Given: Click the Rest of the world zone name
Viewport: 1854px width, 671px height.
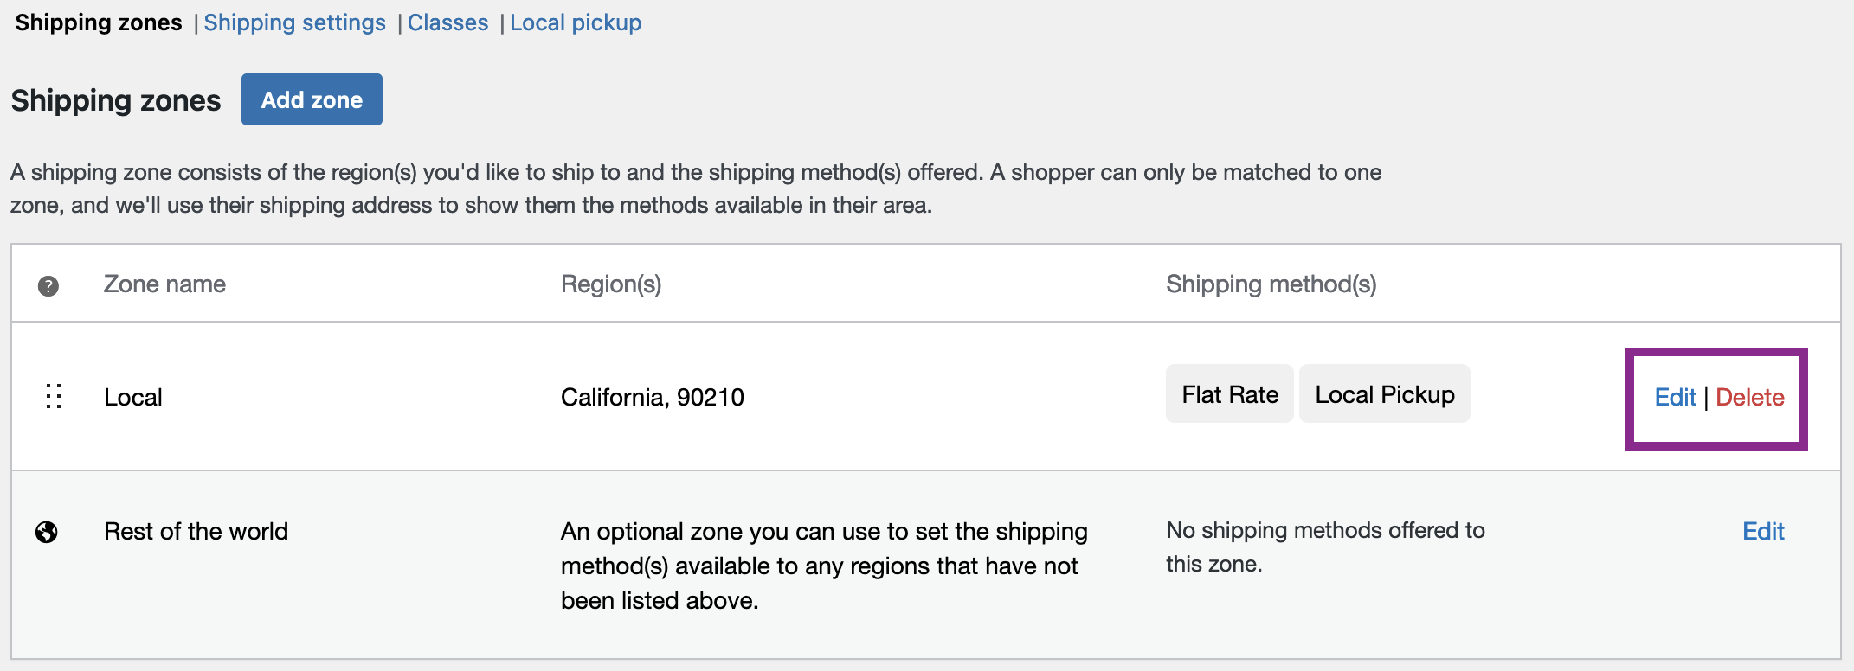Looking at the screenshot, I should pyautogui.click(x=196, y=531).
